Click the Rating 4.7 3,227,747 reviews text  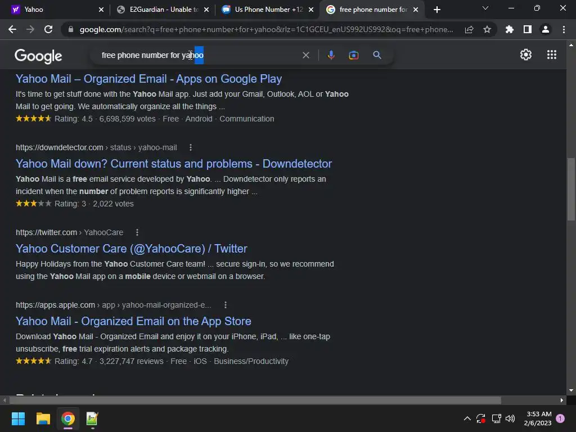pyautogui.click(x=109, y=361)
